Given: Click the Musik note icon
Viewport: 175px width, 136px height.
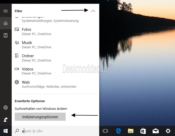Looking at the screenshot, I should point(17,42).
